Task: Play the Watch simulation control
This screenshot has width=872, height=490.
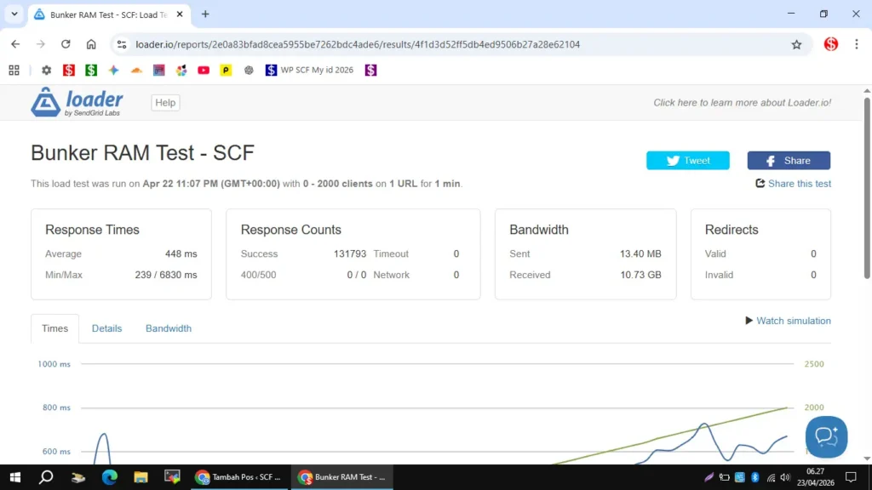Action: [x=788, y=321]
